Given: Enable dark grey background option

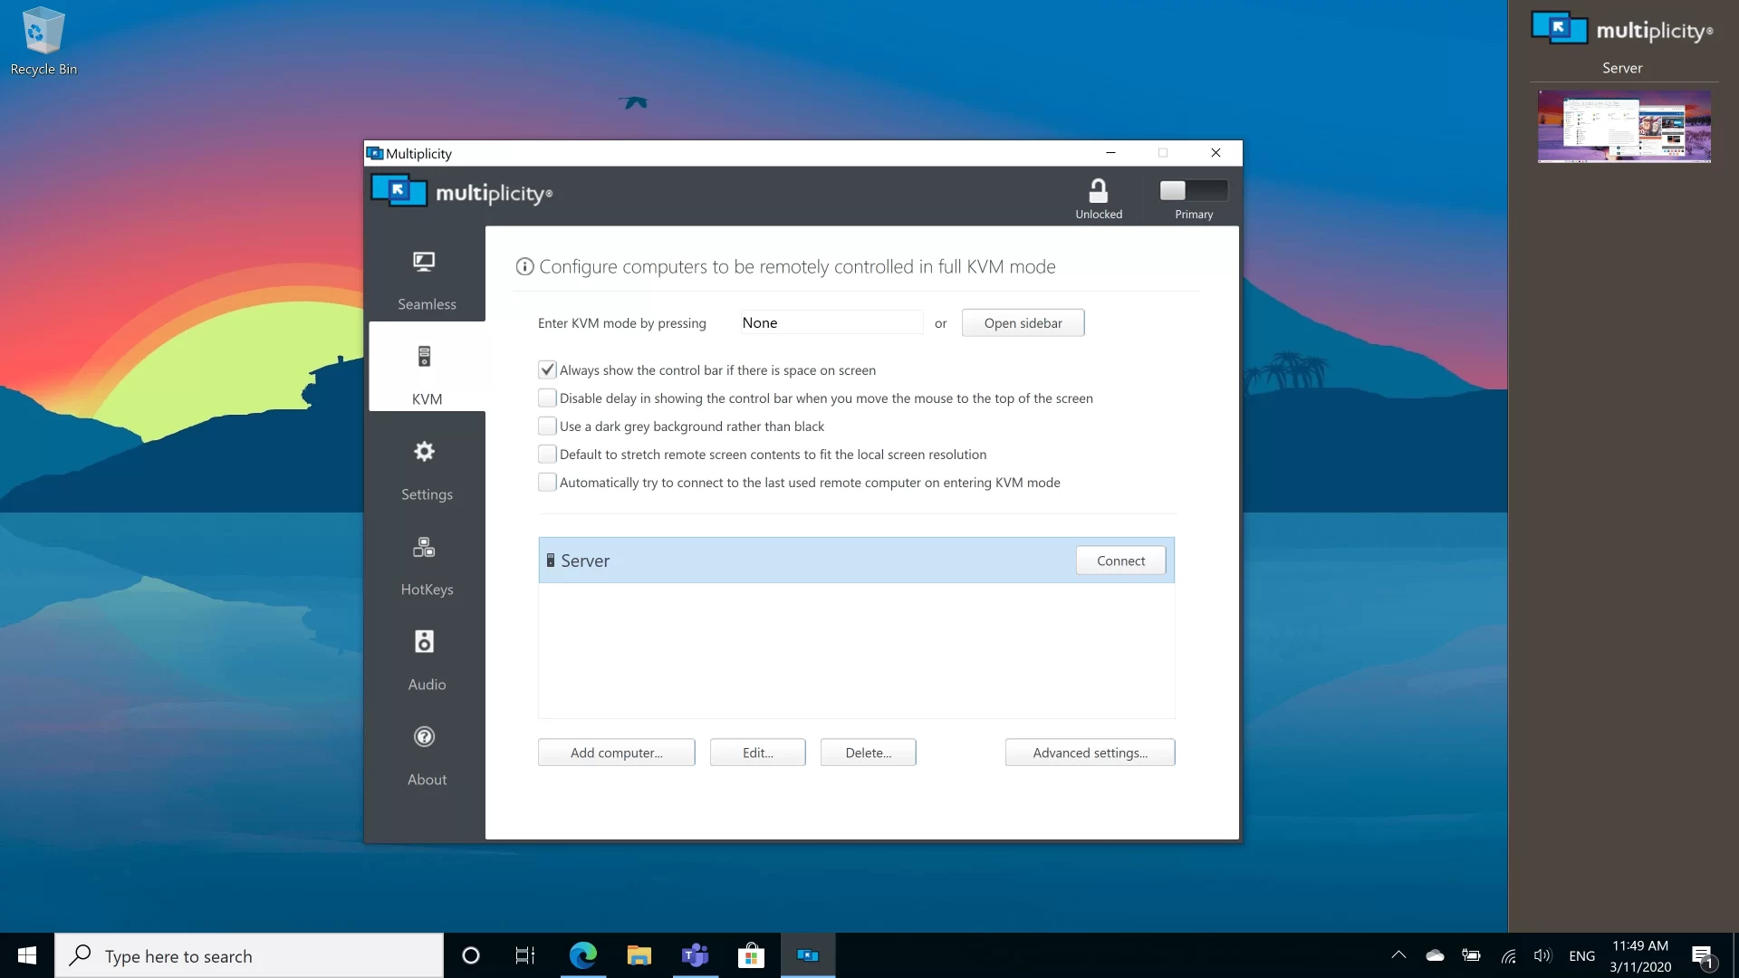Looking at the screenshot, I should [x=547, y=427].
